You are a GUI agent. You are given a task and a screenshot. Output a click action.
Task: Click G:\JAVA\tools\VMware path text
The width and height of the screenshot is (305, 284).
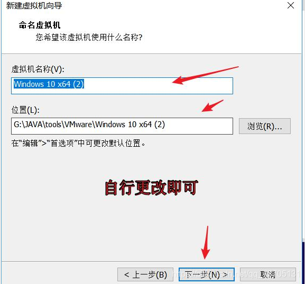click(54, 125)
